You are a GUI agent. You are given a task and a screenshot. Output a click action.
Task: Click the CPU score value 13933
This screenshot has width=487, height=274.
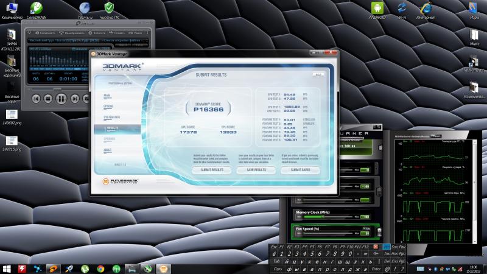228,132
